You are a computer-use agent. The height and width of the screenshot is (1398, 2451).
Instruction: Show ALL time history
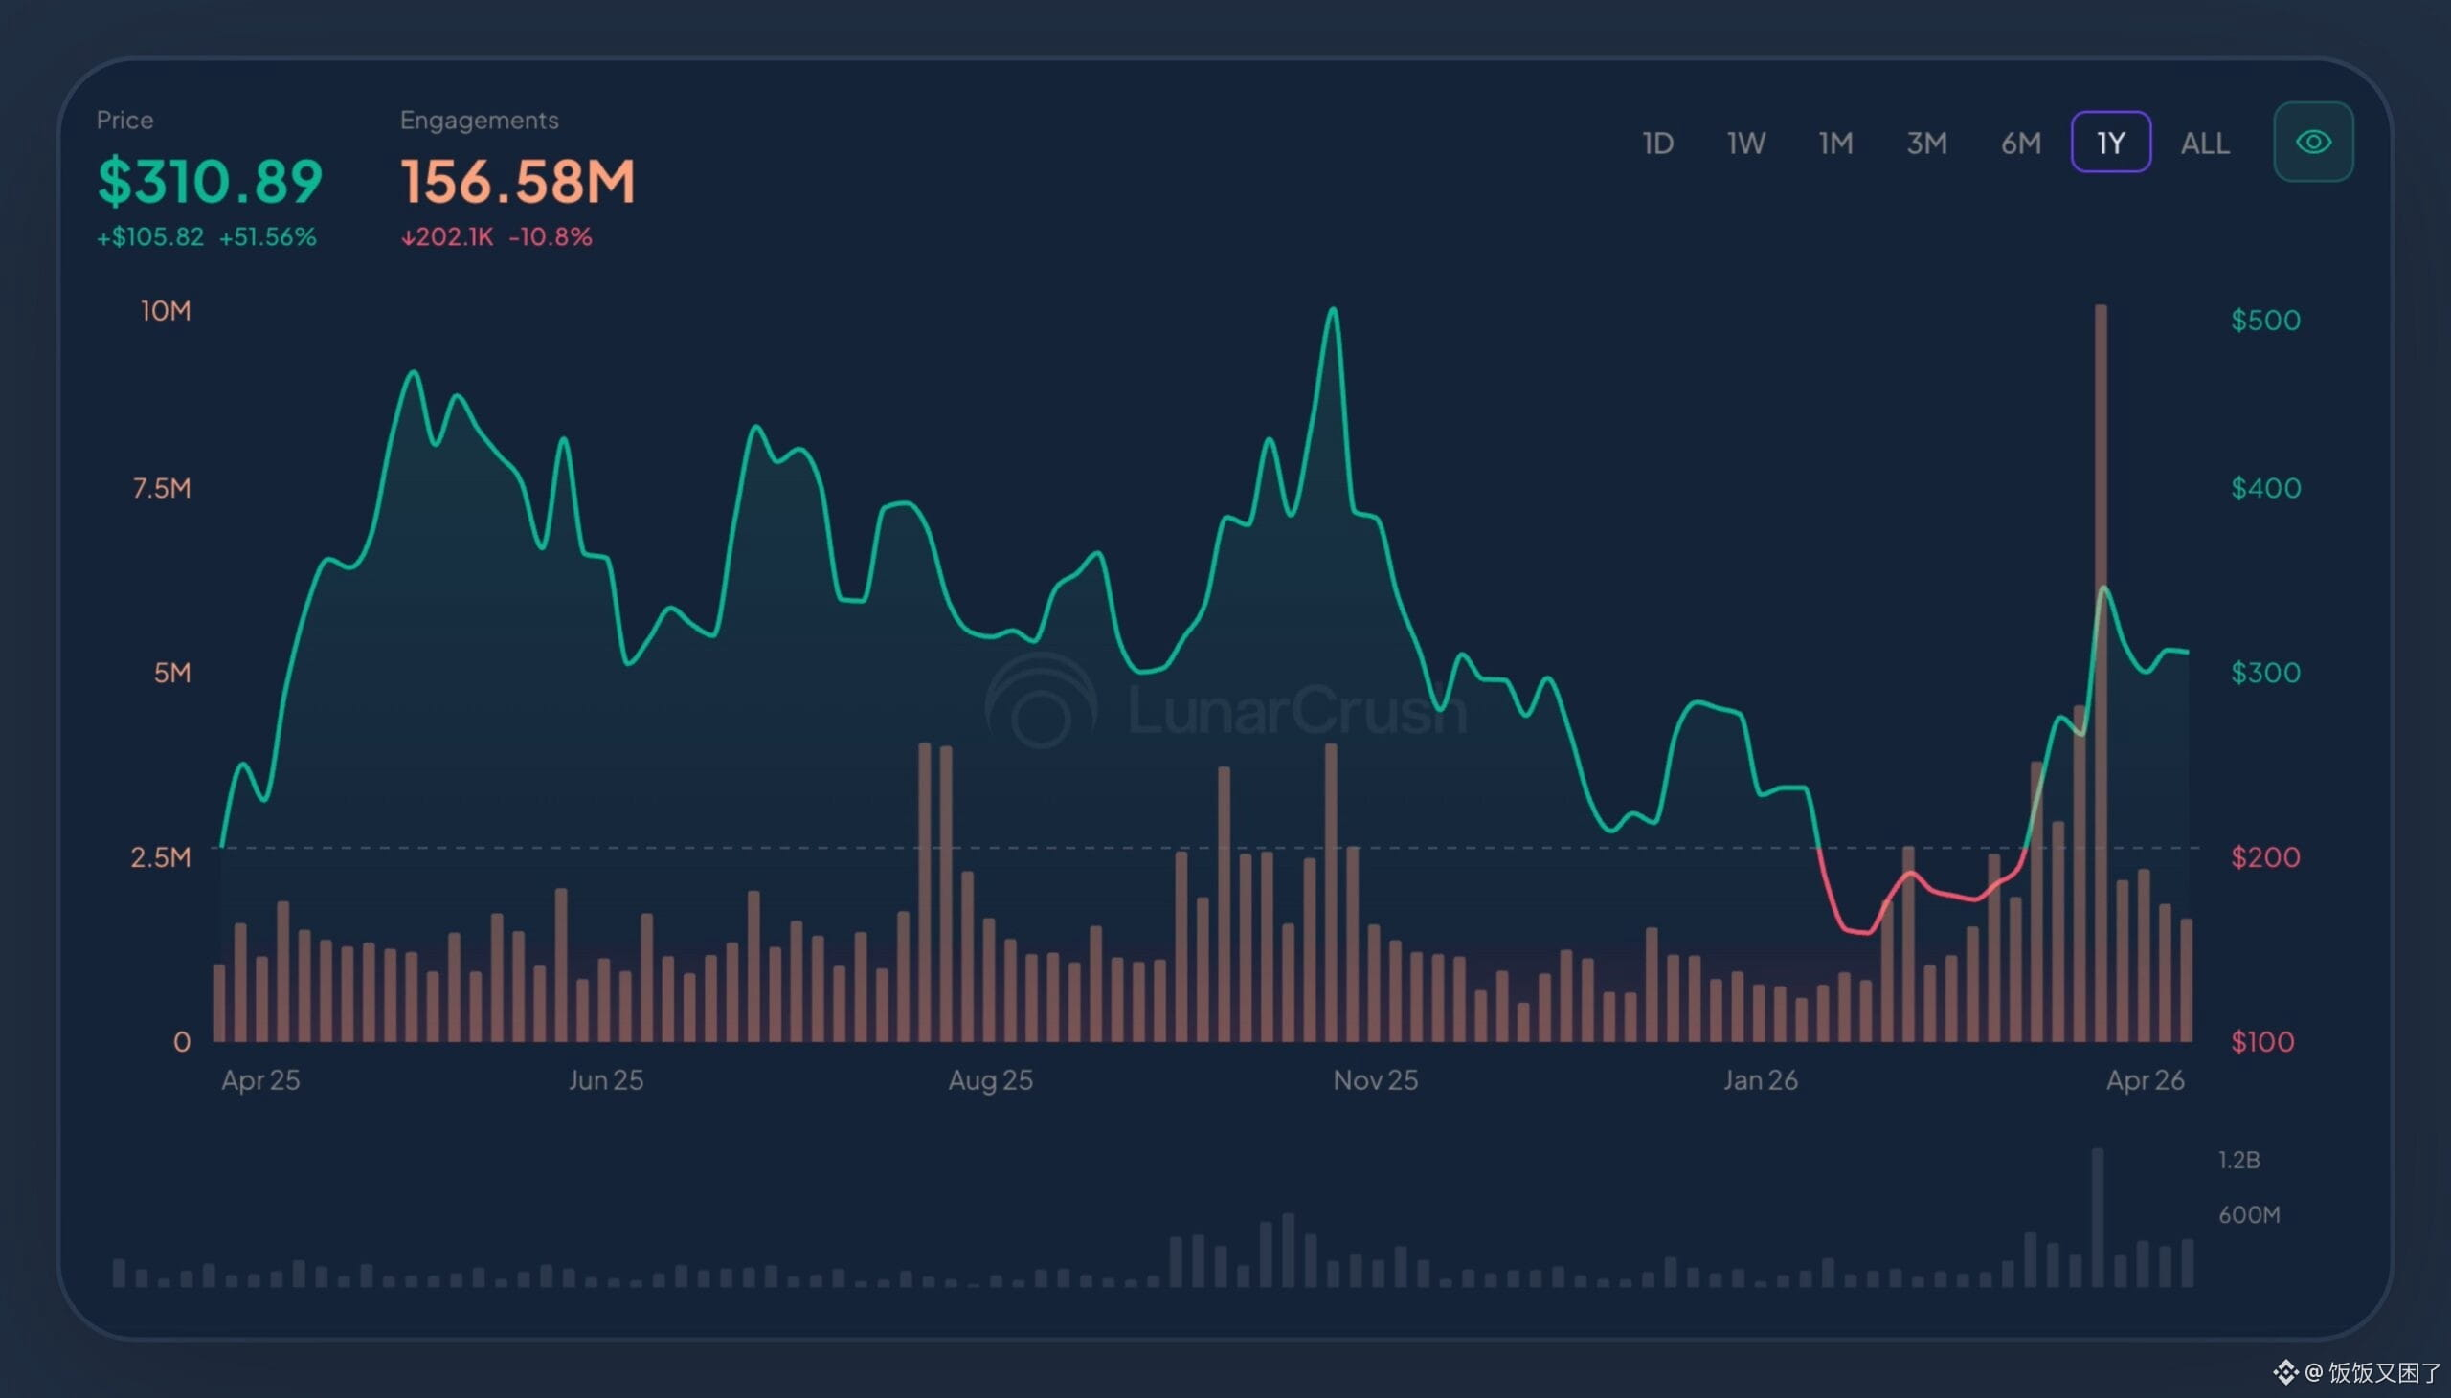point(2204,144)
